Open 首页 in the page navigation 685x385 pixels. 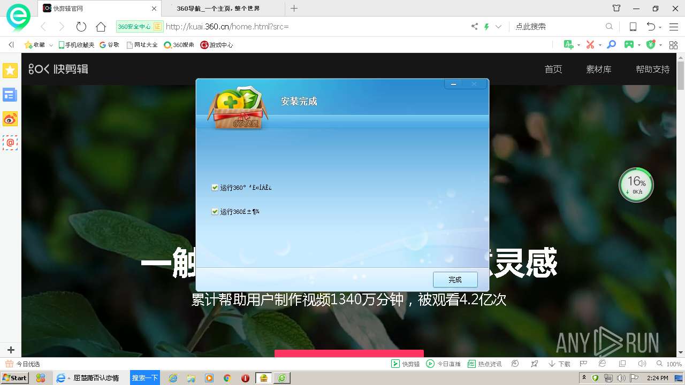pyautogui.click(x=553, y=70)
